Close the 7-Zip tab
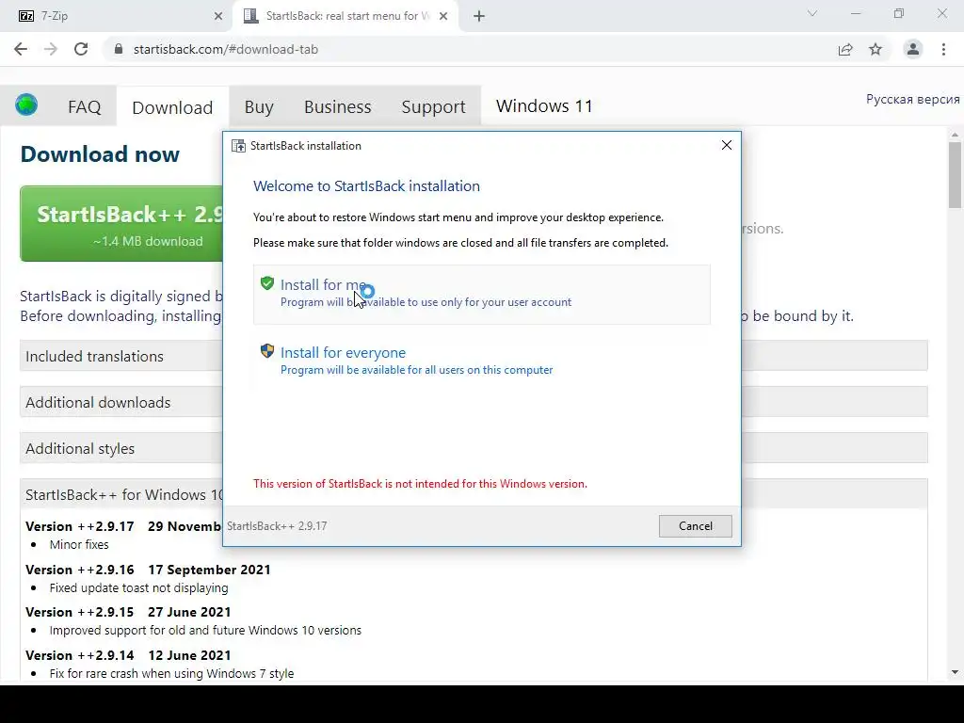This screenshot has height=723, width=964. [x=218, y=16]
